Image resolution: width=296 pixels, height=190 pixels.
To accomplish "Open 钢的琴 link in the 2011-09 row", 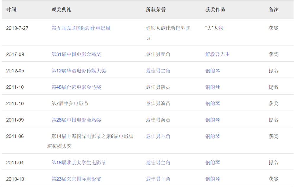I will [x=213, y=120].
